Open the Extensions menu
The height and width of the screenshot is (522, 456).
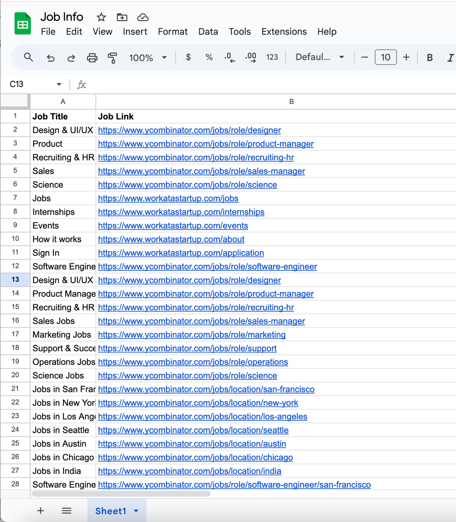[x=284, y=31]
